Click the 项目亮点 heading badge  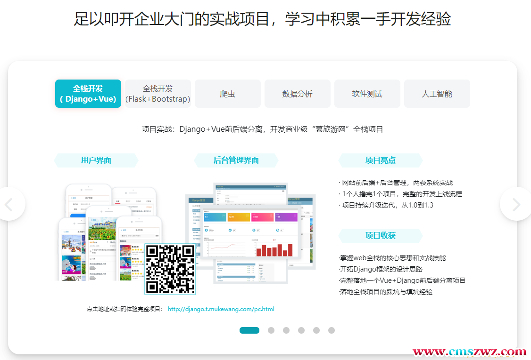point(380,160)
